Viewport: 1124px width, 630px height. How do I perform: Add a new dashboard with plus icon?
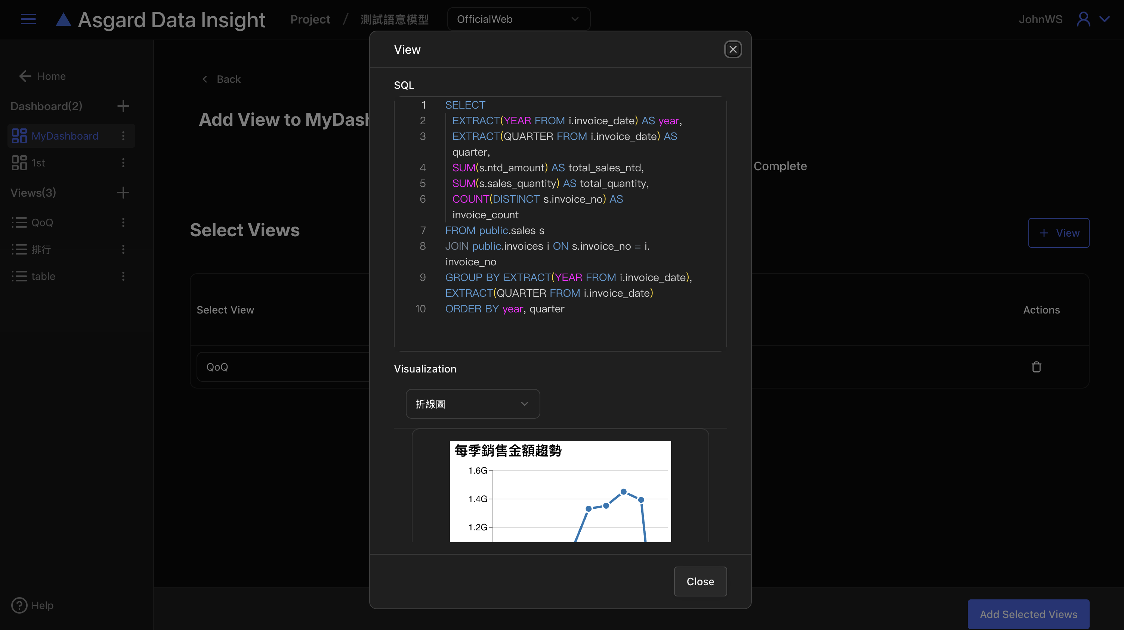pyautogui.click(x=123, y=106)
